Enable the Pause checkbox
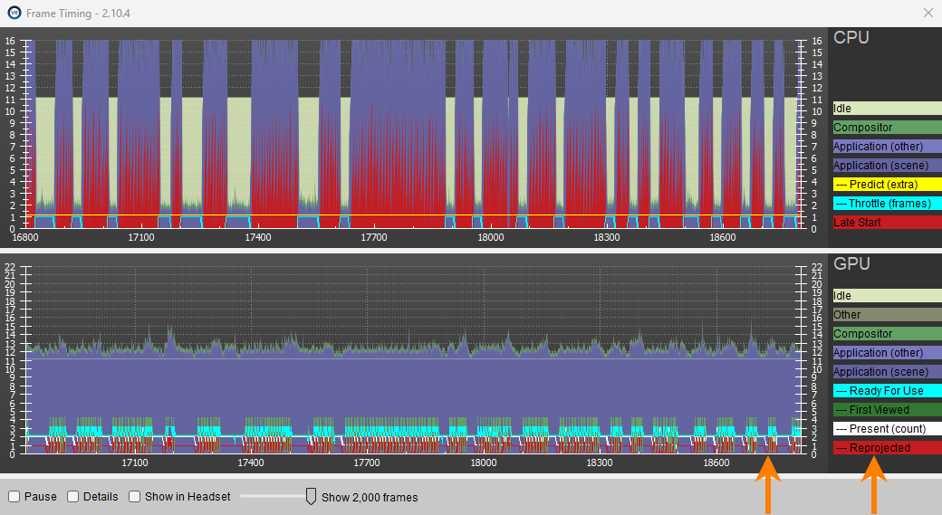This screenshot has width=942, height=515. [x=14, y=496]
